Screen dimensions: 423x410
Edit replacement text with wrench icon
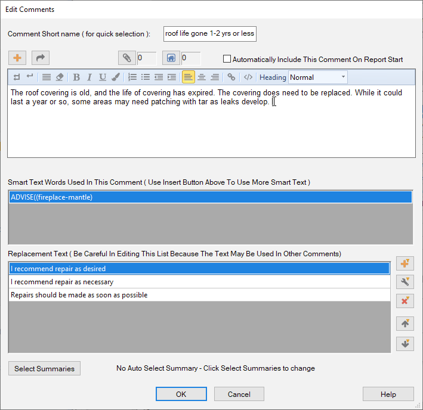point(405,282)
